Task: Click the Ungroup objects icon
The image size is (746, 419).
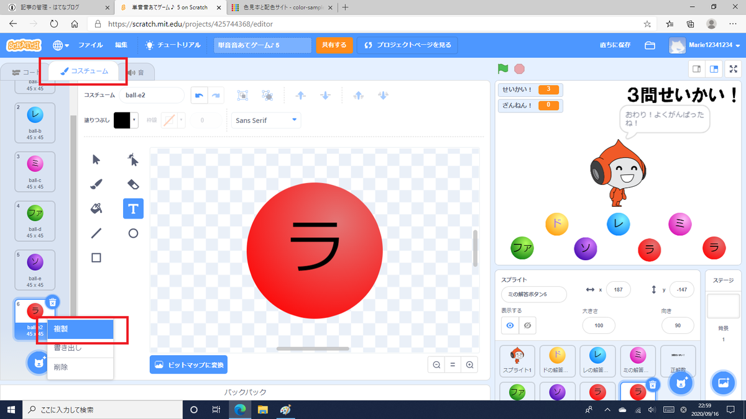Action: tap(268, 96)
